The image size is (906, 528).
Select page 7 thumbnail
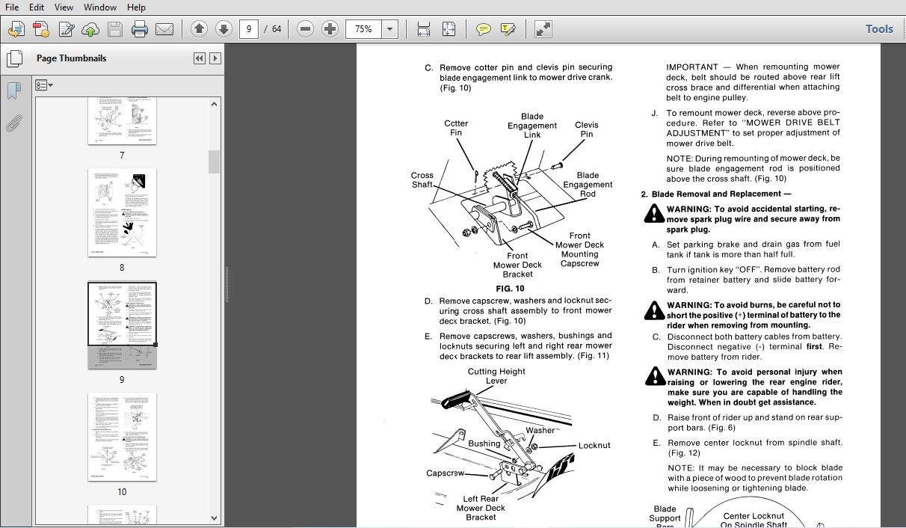[122, 120]
